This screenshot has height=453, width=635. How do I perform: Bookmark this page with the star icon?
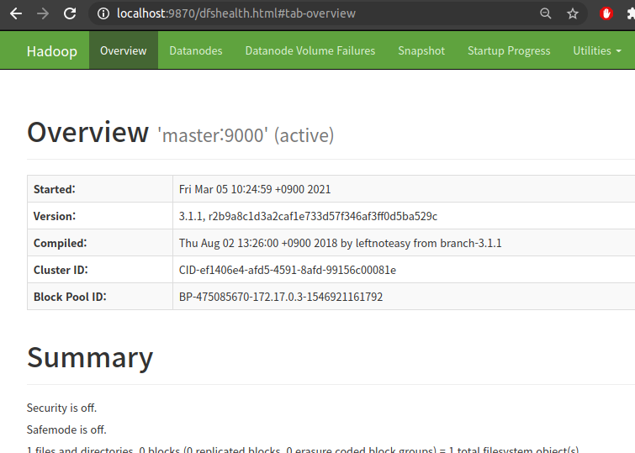572,13
